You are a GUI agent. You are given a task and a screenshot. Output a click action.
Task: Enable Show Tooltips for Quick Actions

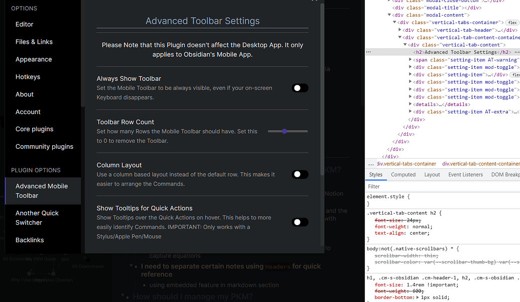pos(300,222)
